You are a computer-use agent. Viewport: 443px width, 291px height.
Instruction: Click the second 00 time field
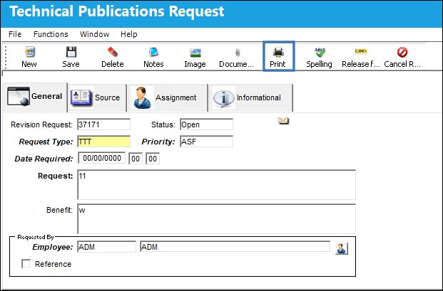click(x=153, y=159)
